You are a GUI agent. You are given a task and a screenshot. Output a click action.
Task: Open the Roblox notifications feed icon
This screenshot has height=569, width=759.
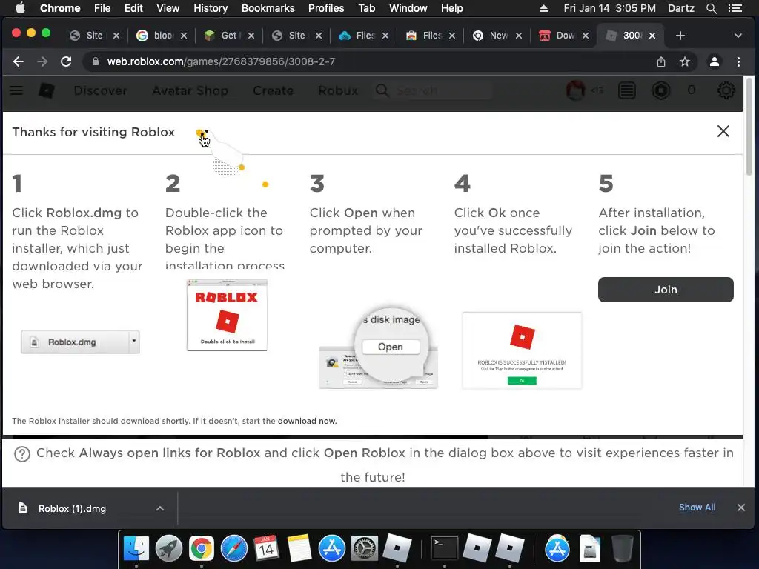627,90
